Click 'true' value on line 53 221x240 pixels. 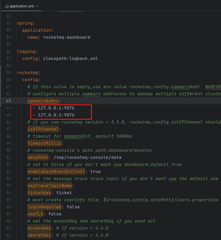tap(95, 172)
